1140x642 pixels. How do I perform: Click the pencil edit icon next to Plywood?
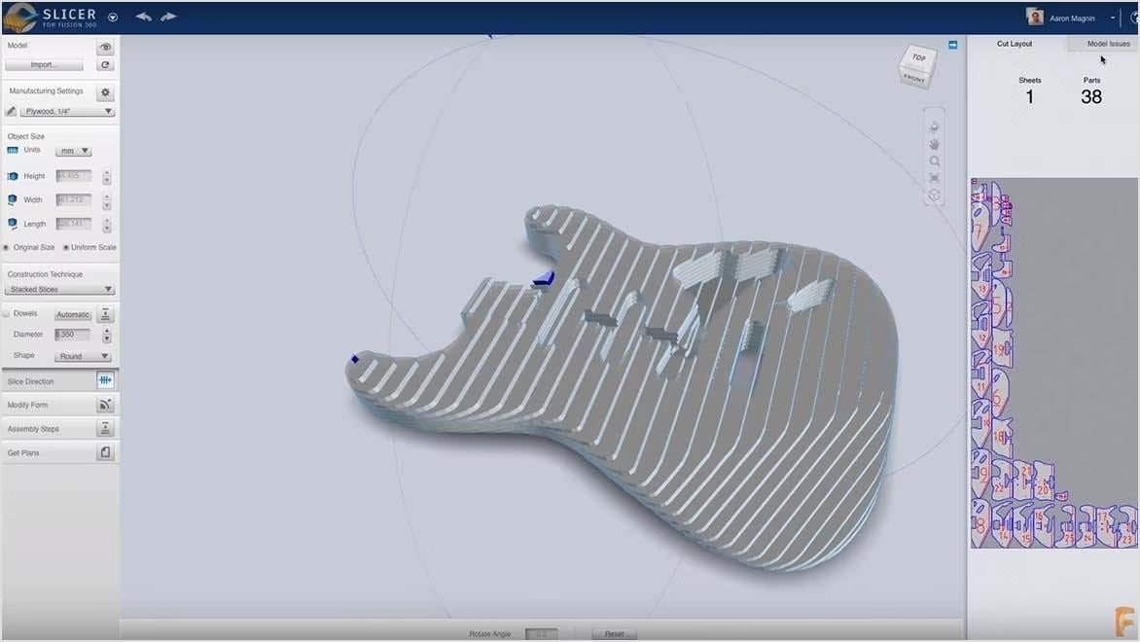[x=10, y=111]
